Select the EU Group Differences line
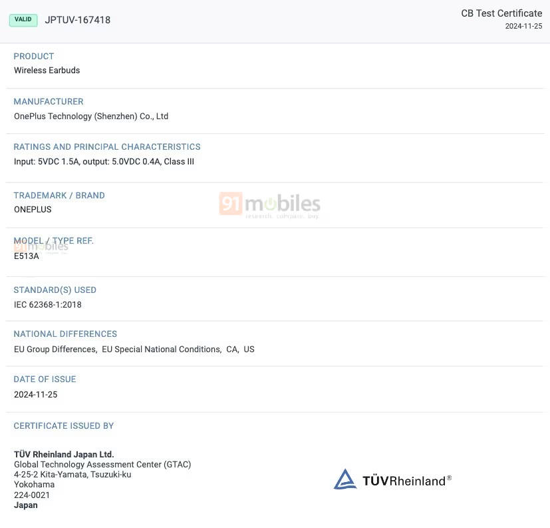The image size is (550, 528). pos(134,350)
